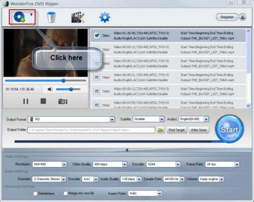The height and width of the screenshot is (202, 254).
Task: Click the Find Target button
Action: [176, 130]
